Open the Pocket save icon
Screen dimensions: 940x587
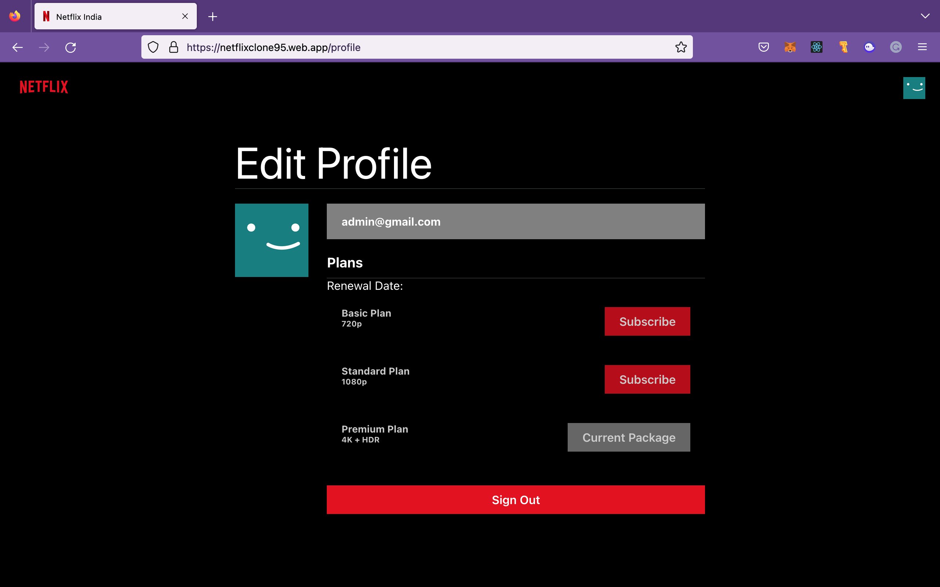pos(764,47)
